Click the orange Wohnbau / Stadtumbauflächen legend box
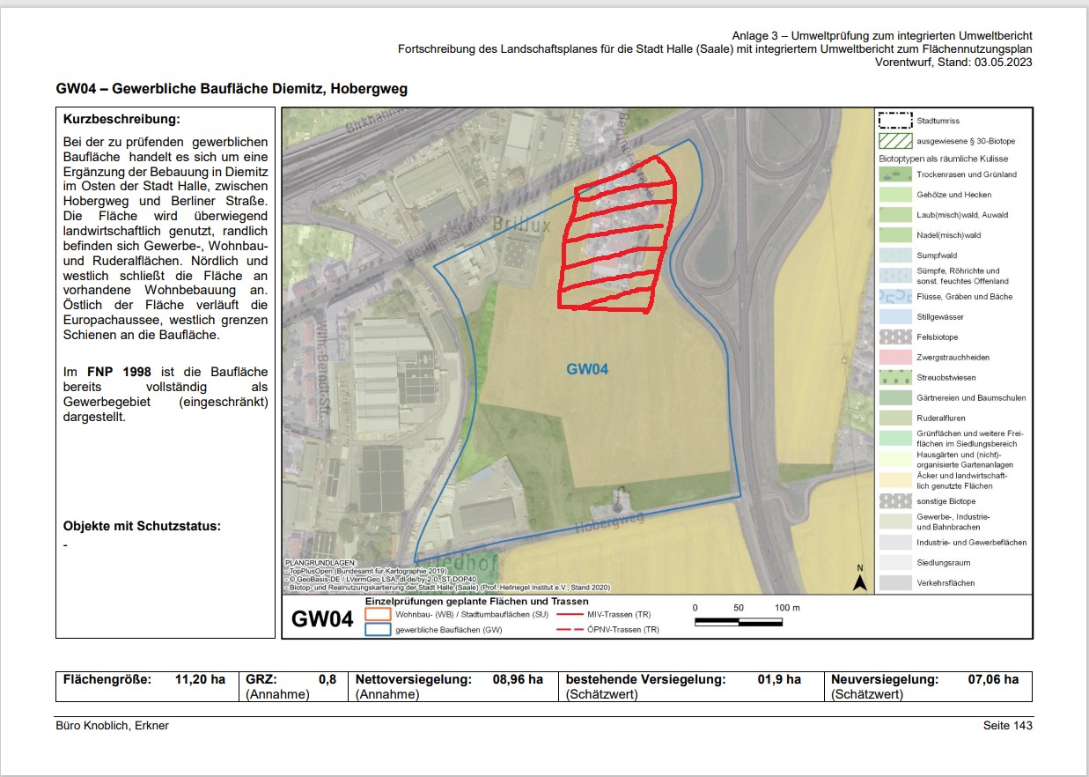This screenshot has height=777, width=1089. point(378,614)
